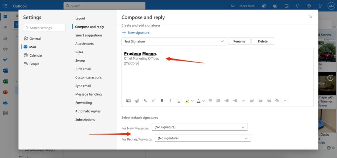Toggle bold formatting in signature editor
This screenshot has width=337, height=158.
162,101
